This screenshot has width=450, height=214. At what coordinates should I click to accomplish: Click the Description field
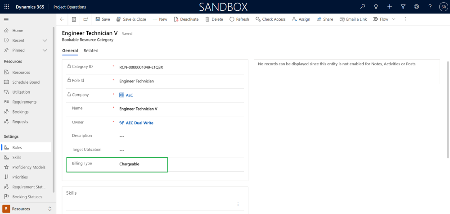tap(181, 137)
